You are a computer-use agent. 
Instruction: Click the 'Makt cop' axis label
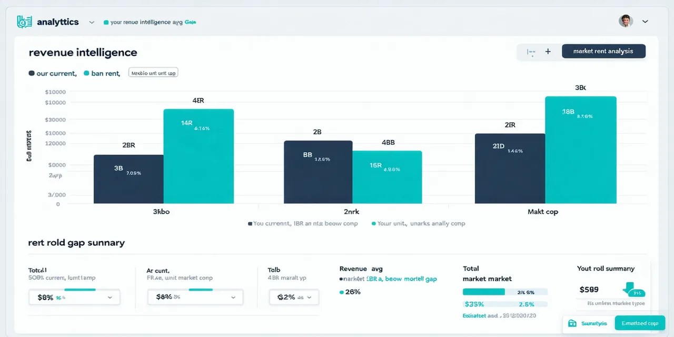tap(542, 212)
